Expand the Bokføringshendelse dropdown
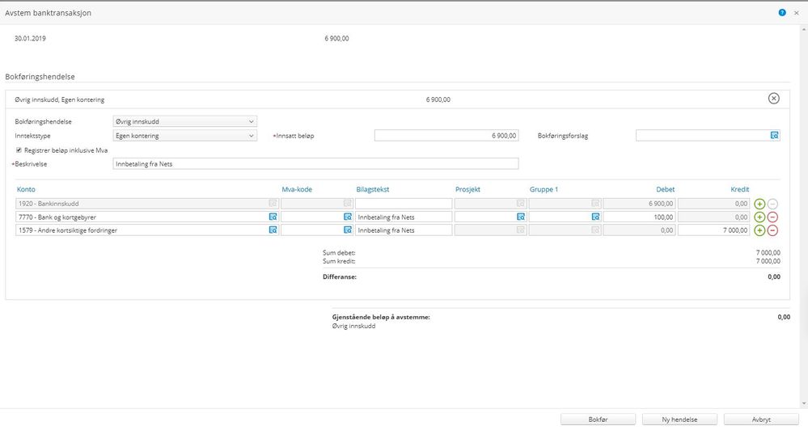Screen dimensions: 808x430 coord(184,122)
